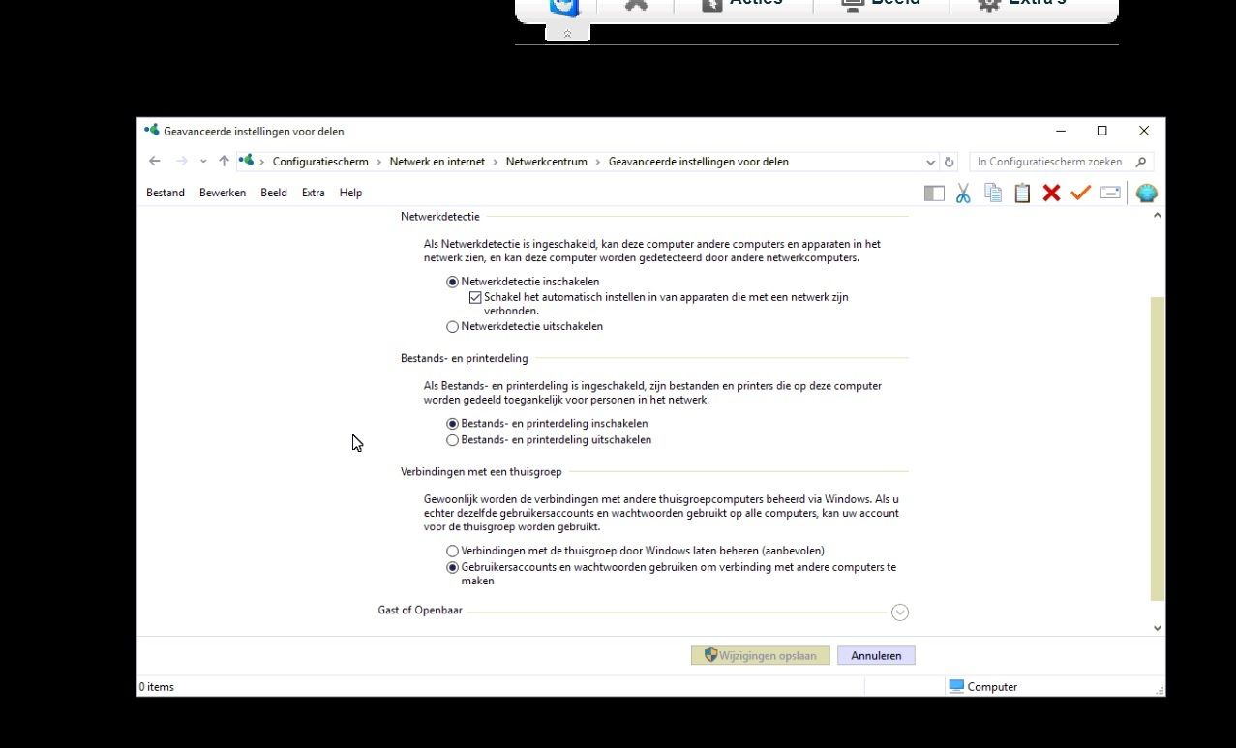Viewport: 1236px width, 748px height.
Task: Click the Wijzigingen opslaan button
Action: (761, 655)
